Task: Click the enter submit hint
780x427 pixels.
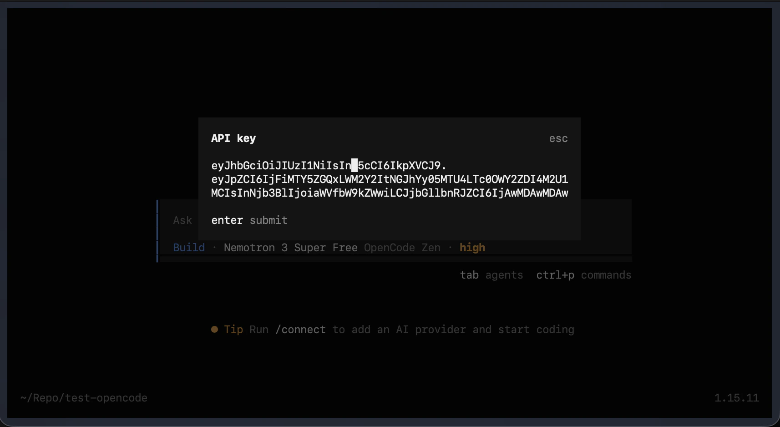Action: click(249, 220)
